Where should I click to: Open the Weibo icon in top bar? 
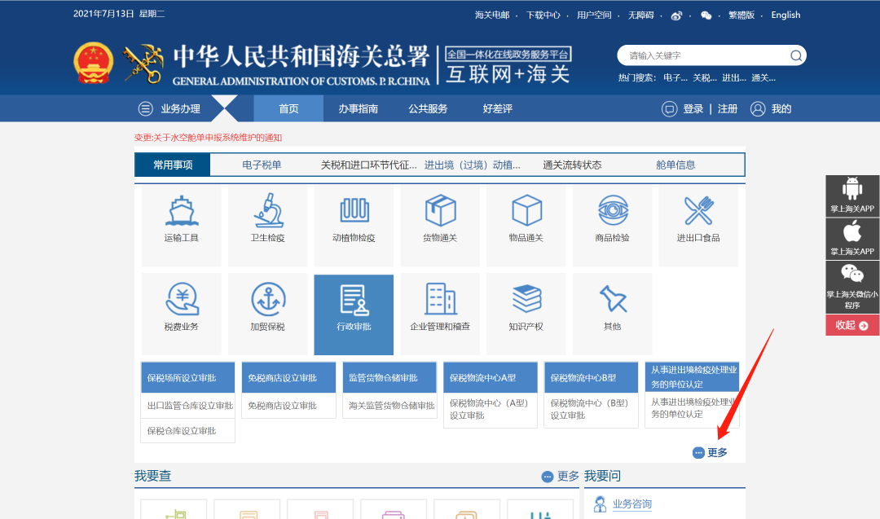tap(676, 15)
